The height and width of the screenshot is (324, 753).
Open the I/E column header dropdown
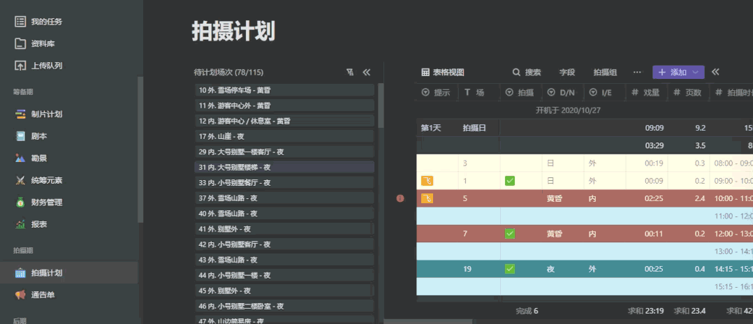click(592, 93)
